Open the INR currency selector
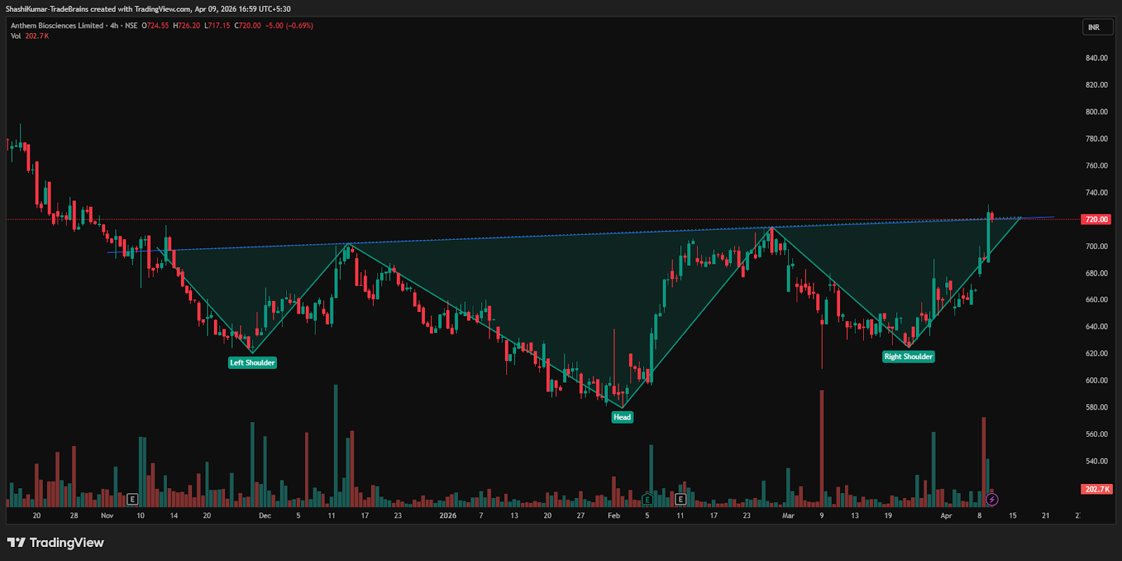The image size is (1122, 561). click(x=1094, y=27)
